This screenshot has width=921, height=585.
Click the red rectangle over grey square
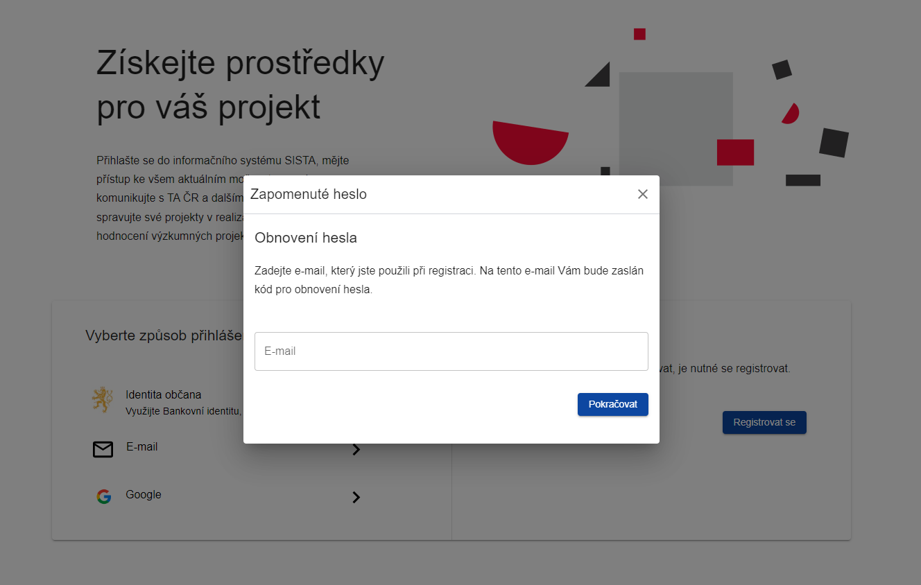coord(735,152)
